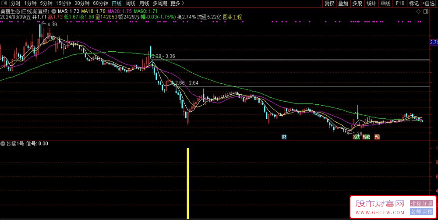This screenshot has height=220, width=438.
Task: Click the 园林工程 sector link
Action: pyautogui.click(x=232, y=17)
